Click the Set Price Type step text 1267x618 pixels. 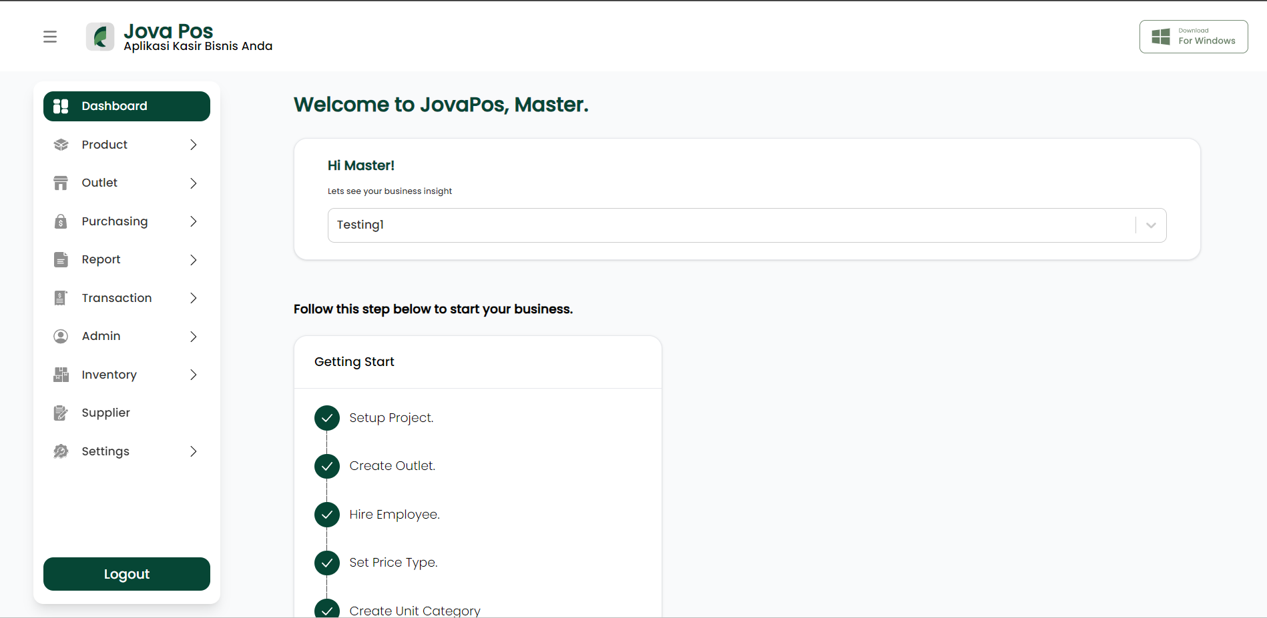[x=393, y=563]
